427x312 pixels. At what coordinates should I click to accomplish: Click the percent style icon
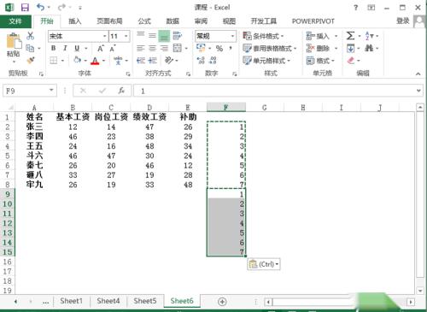pyautogui.click(x=219, y=48)
